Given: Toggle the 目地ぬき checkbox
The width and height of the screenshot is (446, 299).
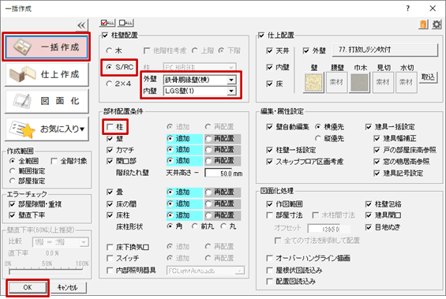Looking at the screenshot, I should pos(369,227).
